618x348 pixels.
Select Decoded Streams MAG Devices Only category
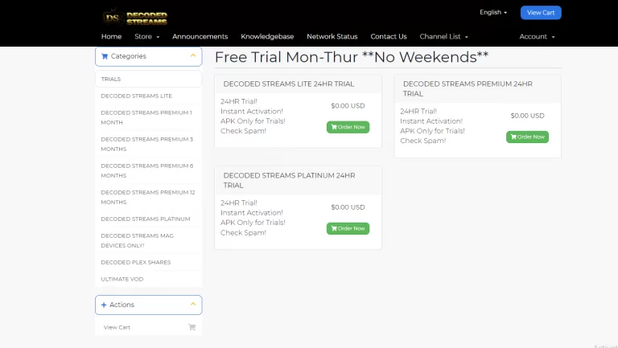(x=149, y=240)
